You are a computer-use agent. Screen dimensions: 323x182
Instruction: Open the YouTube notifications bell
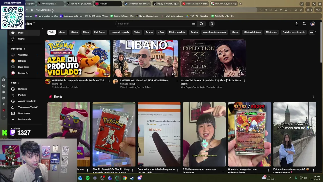click(x=304, y=24)
